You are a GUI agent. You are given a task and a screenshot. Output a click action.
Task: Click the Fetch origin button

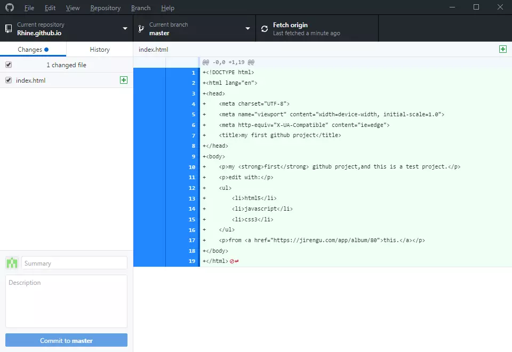click(317, 29)
